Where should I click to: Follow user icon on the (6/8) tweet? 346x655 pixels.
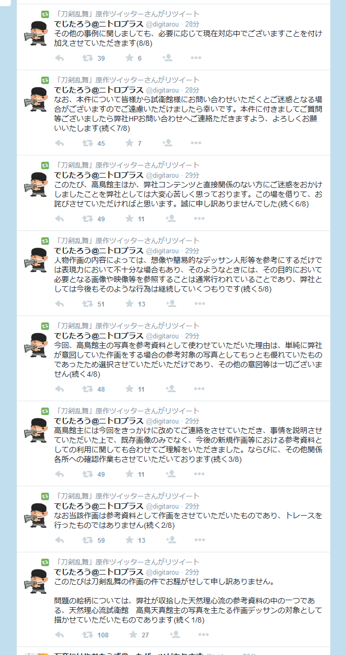pyautogui.click(x=170, y=218)
